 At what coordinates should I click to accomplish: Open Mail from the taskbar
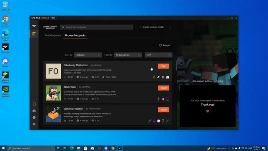92,148
